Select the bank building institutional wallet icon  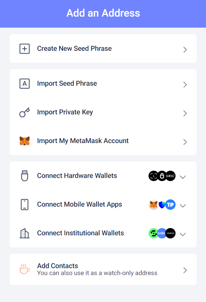tap(24, 233)
